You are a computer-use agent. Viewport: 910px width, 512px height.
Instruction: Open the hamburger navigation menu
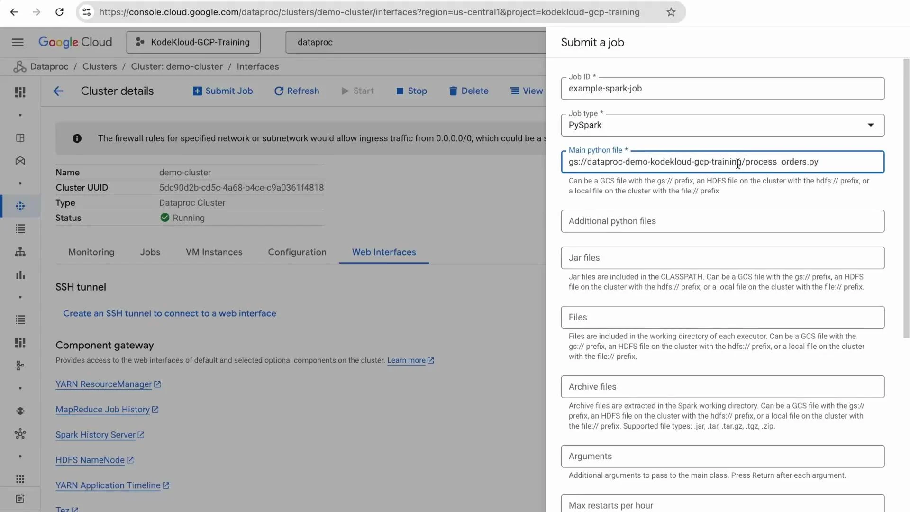pos(18,42)
